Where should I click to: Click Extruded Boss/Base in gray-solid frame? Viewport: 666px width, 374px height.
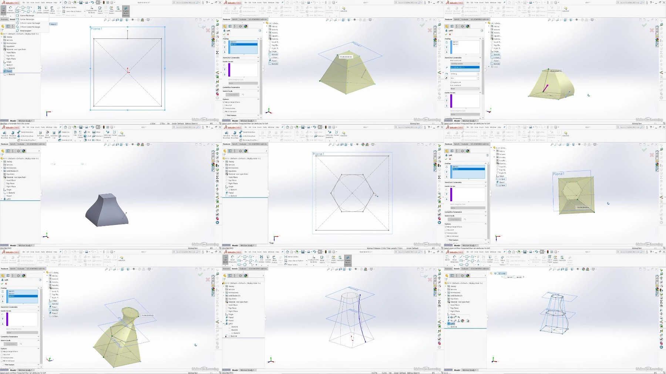pos(4,135)
